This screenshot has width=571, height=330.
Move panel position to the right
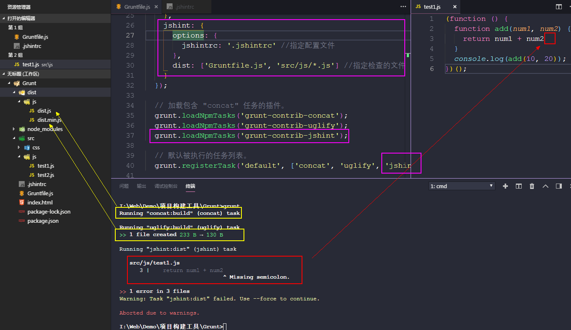[x=558, y=186]
